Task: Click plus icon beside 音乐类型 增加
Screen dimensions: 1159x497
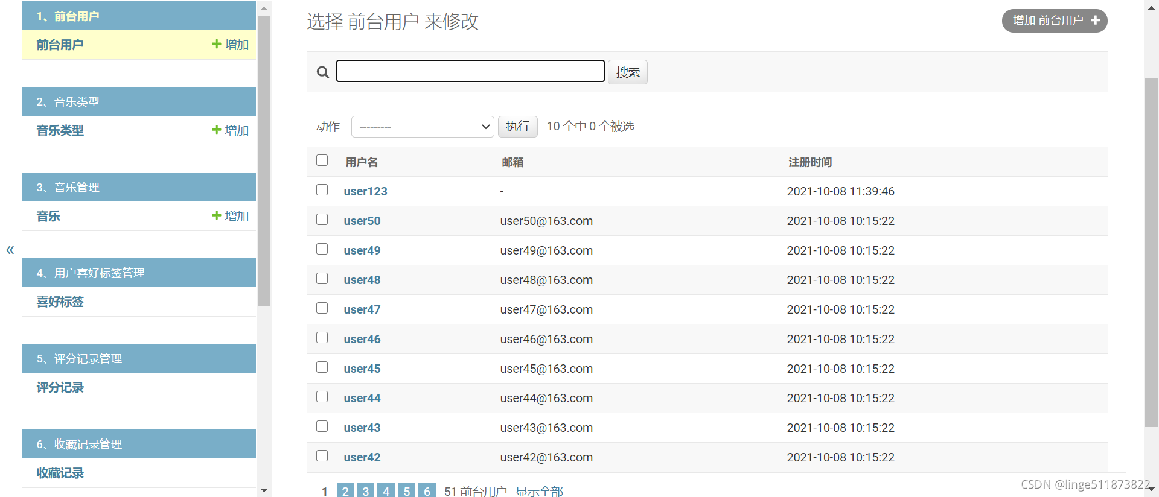Action: 217,130
